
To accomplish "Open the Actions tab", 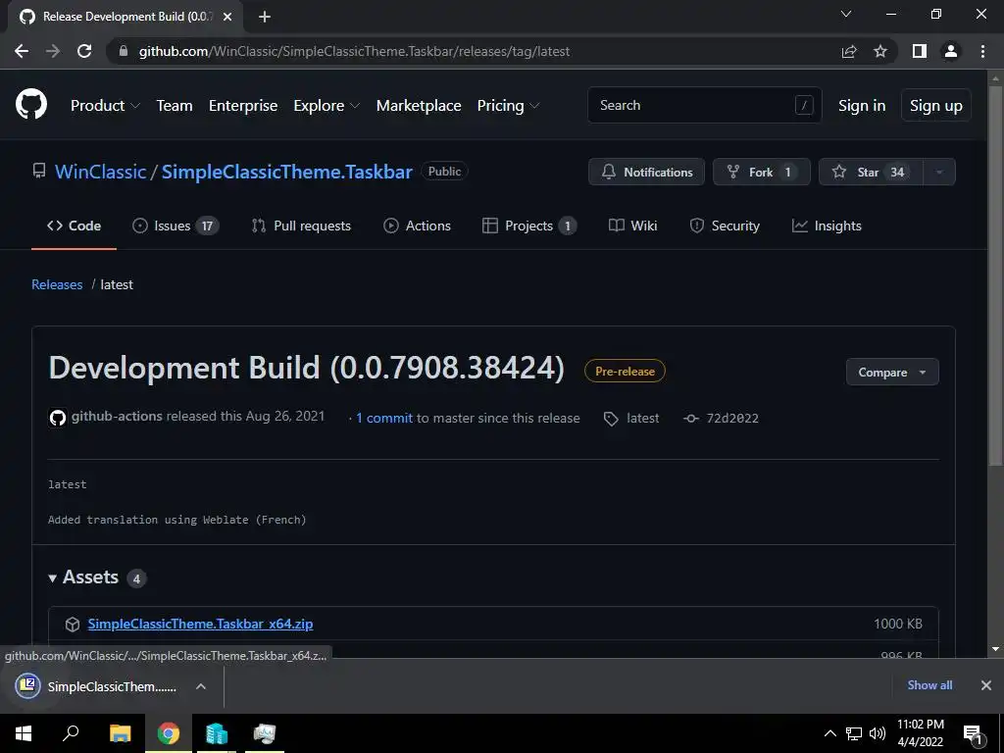I will point(417,226).
